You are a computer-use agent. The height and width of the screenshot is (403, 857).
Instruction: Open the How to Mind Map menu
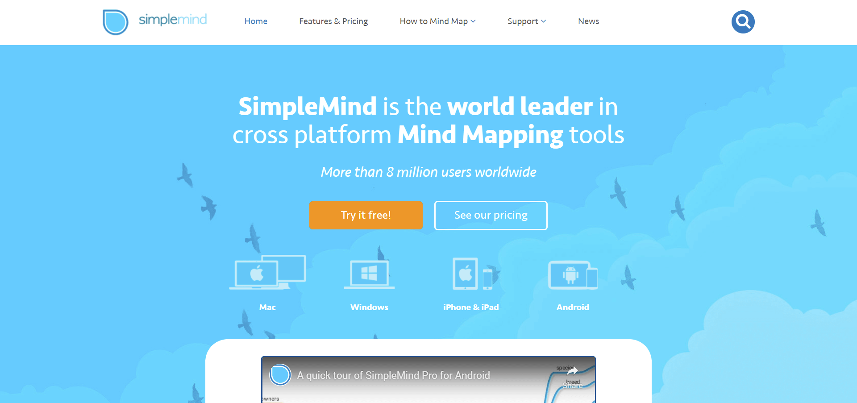433,21
